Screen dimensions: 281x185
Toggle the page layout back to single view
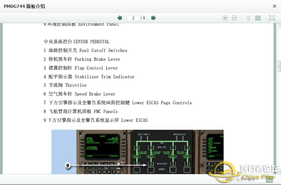coord(248,18)
